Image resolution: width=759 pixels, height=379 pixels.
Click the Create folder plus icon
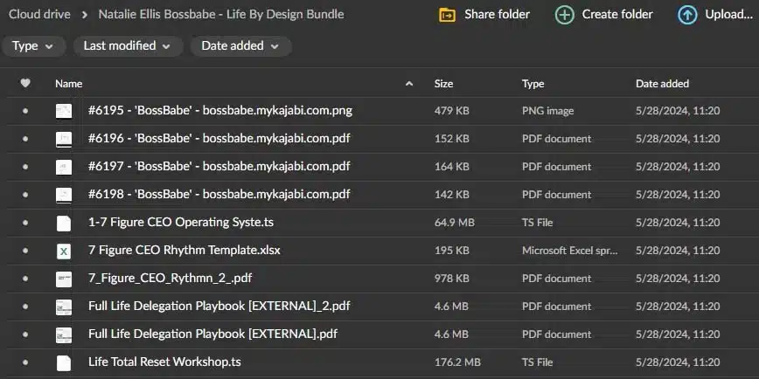tap(564, 15)
